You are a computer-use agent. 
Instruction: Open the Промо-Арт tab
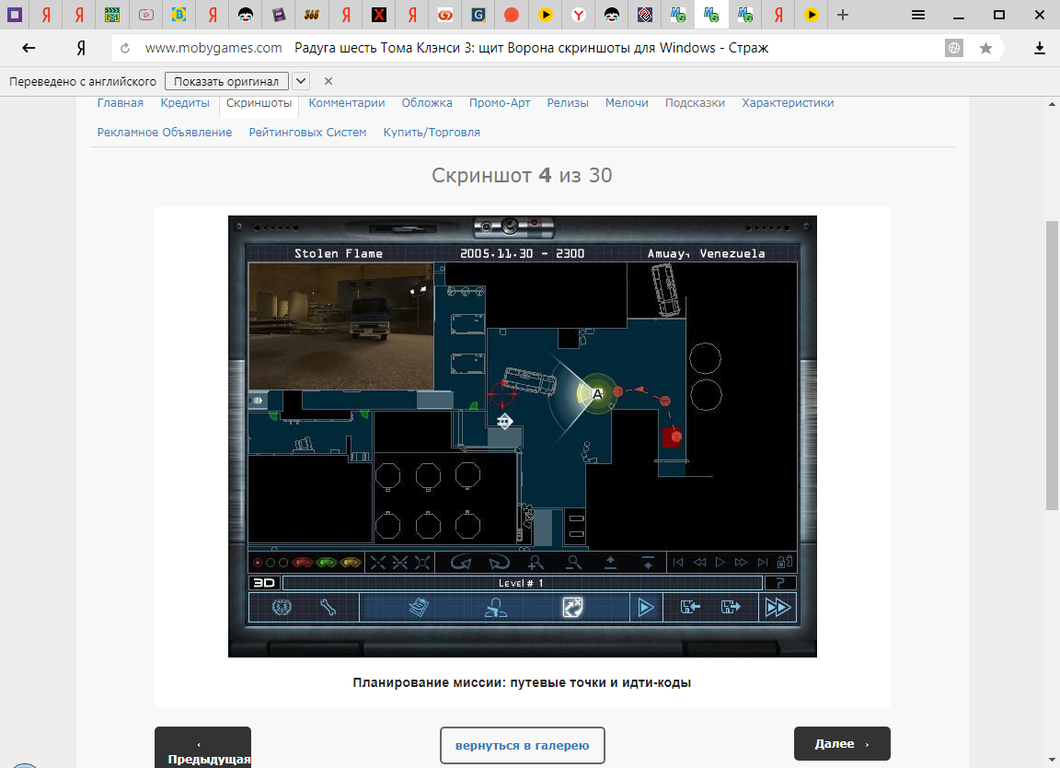(x=500, y=103)
